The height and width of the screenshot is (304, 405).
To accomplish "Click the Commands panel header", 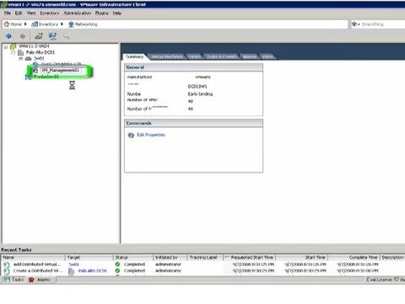I will [x=193, y=123].
